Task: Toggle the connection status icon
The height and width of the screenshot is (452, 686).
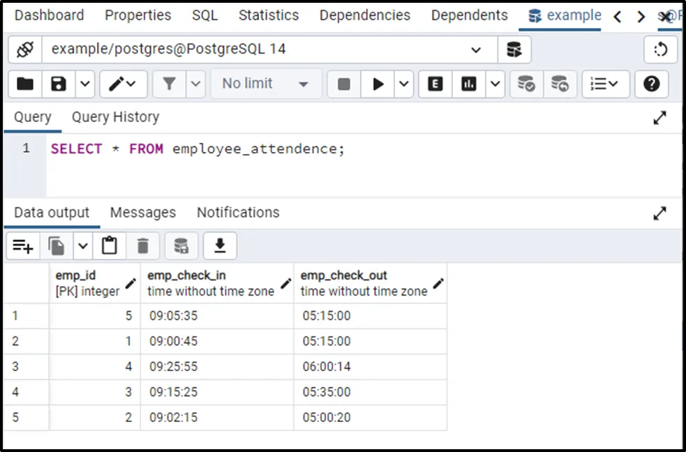Action: coord(25,50)
